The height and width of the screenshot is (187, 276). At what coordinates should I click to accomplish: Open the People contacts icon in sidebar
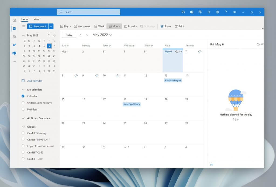[14, 36]
